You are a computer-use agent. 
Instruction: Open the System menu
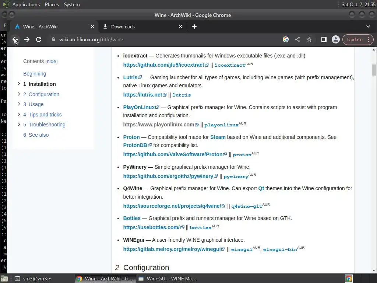[72, 4]
